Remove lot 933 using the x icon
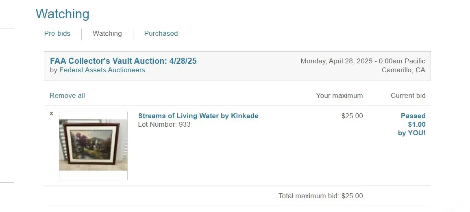 51,113
